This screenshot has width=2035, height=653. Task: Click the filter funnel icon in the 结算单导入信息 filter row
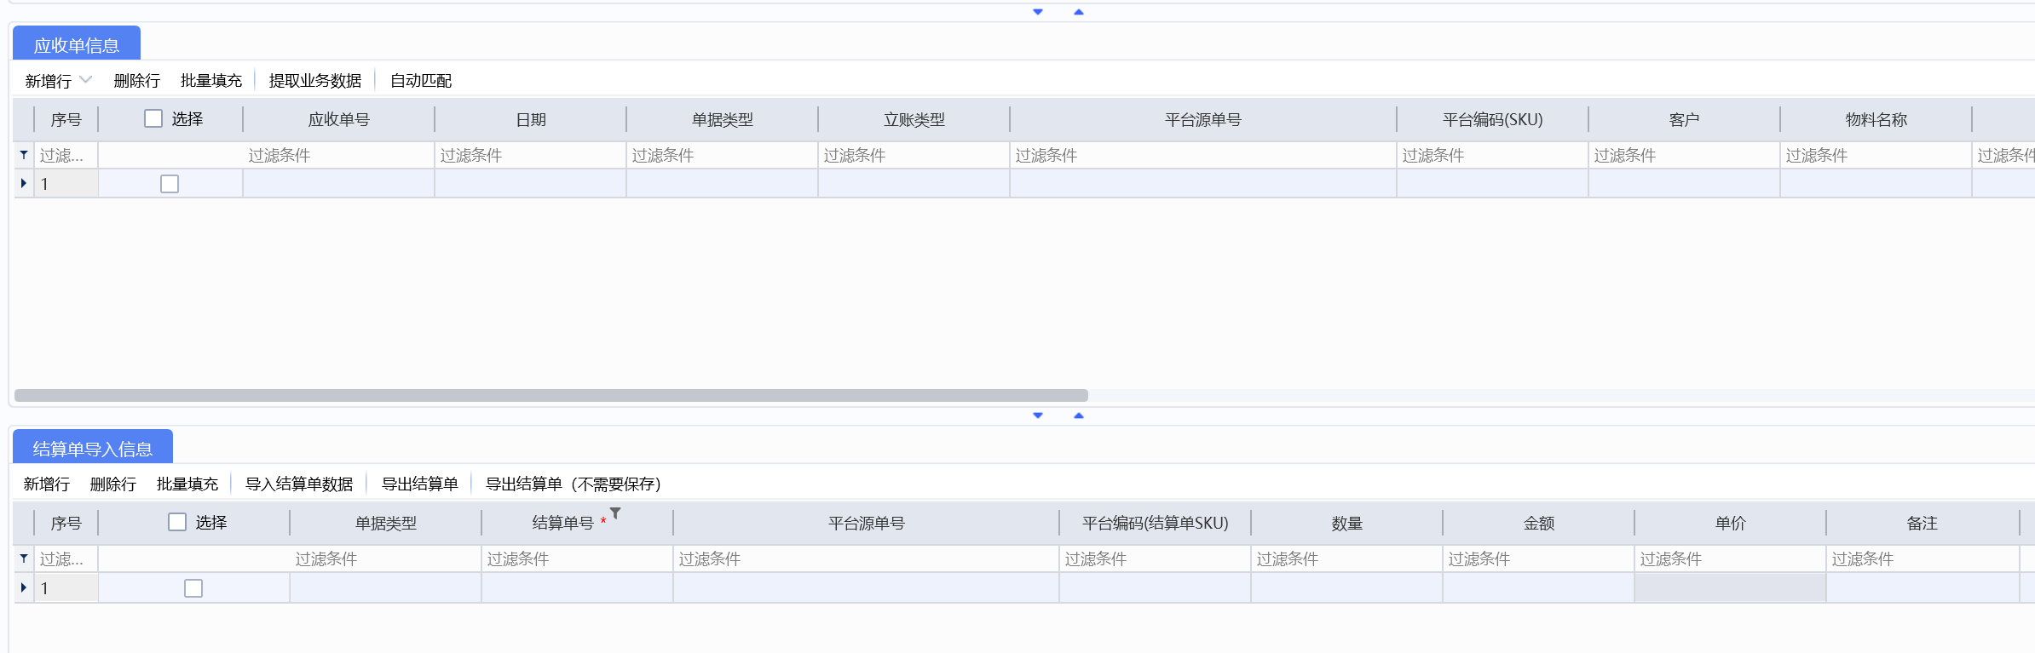24,558
